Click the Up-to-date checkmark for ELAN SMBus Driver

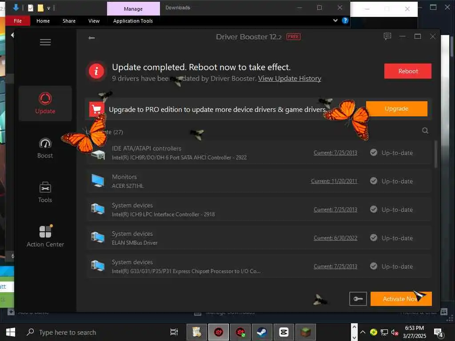[x=374, y=238]
